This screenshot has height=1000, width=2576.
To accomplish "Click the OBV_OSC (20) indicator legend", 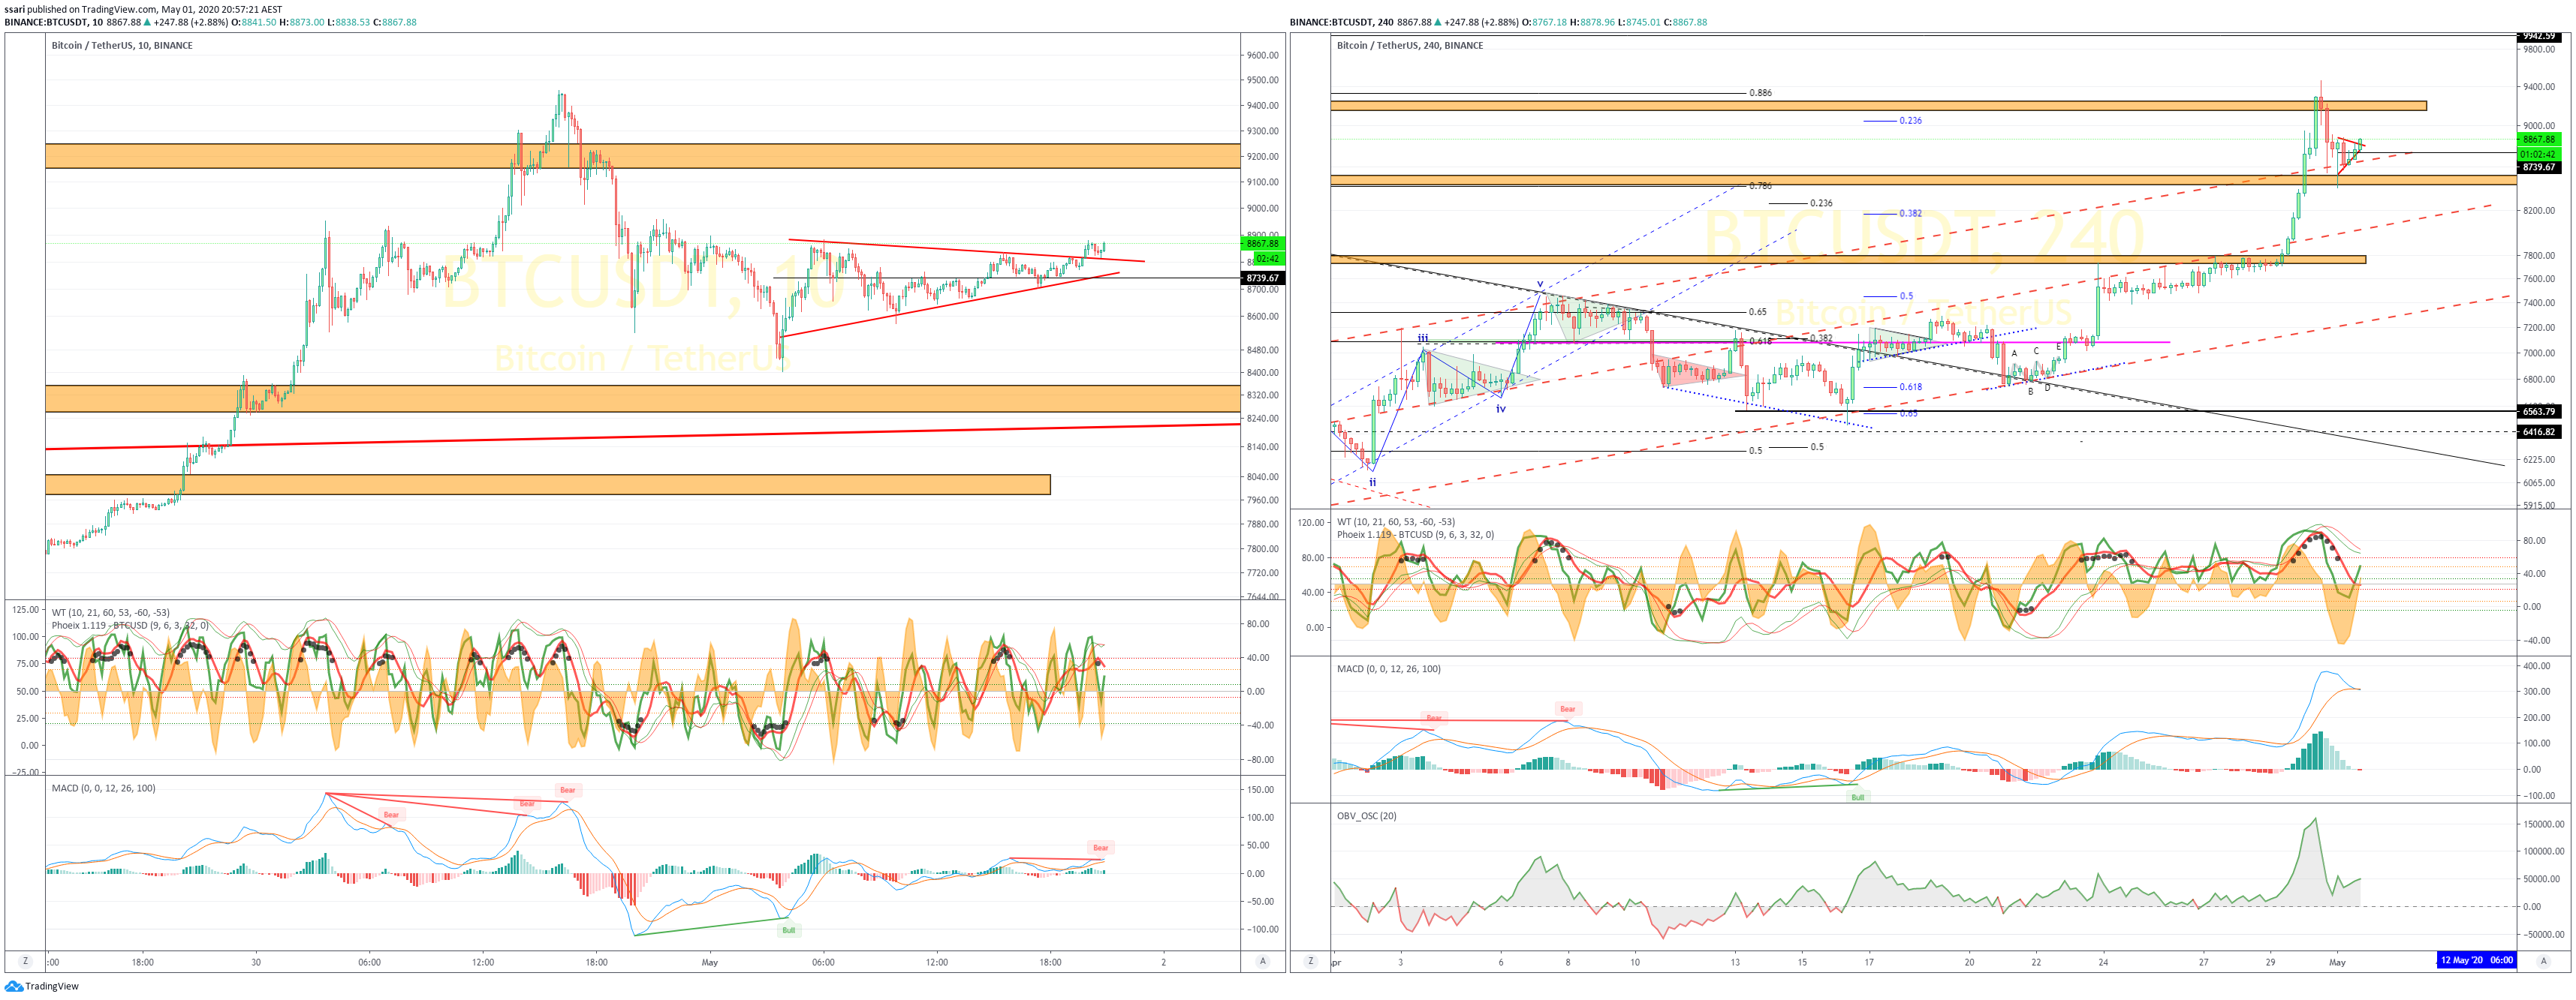I will 1367,816.
